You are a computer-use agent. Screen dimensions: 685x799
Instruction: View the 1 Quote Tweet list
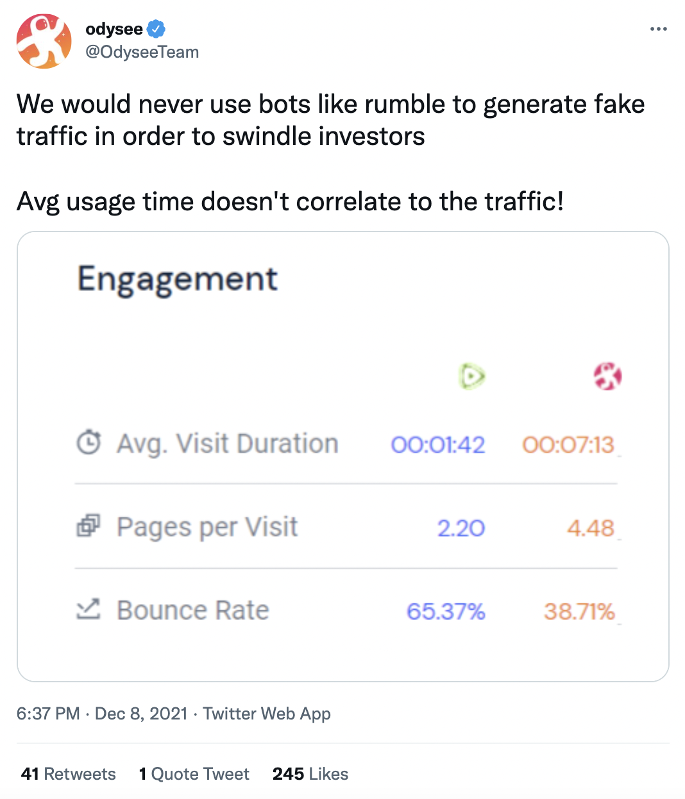click(x=194, y=774)
